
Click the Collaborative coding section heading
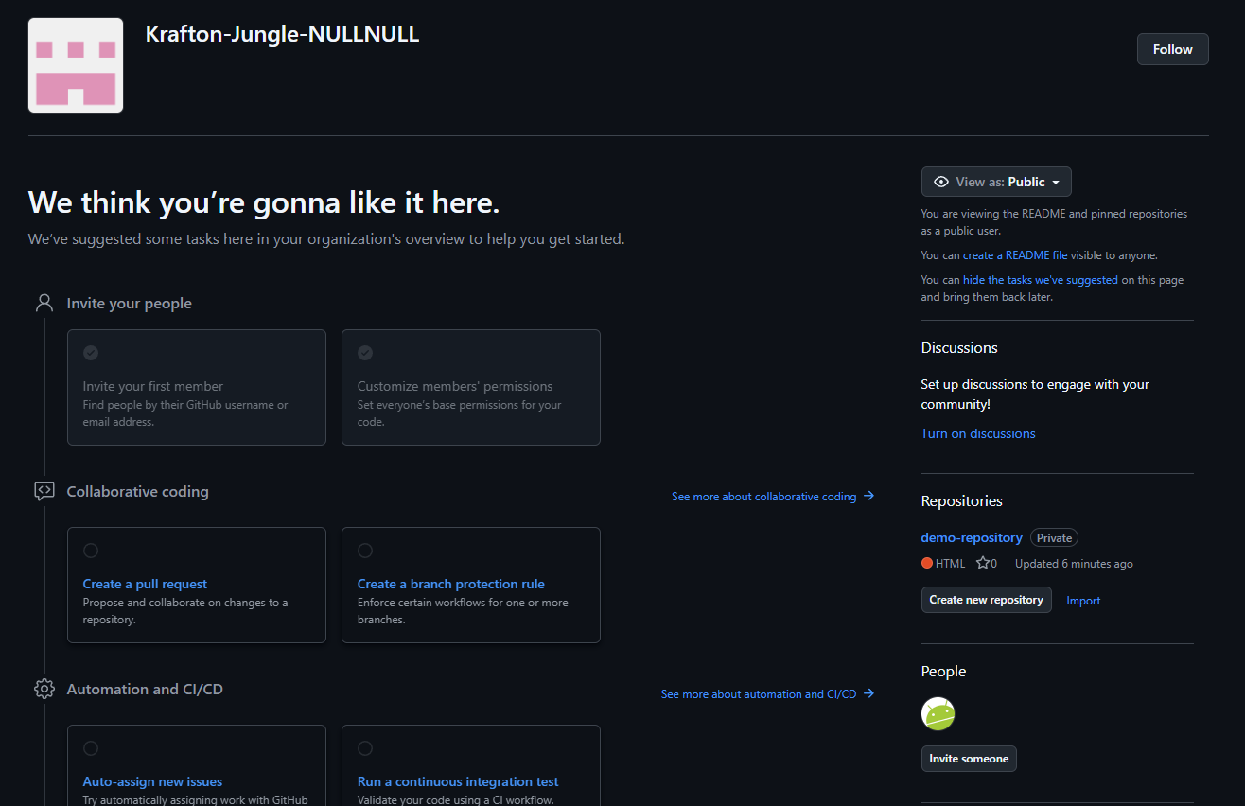pos(138,491)
